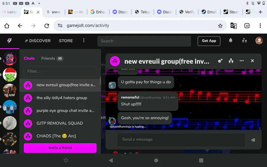Open the Santa hat green character community

pos(10,74)
